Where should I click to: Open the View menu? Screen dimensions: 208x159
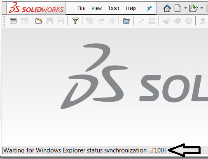[x=96, y=8]
